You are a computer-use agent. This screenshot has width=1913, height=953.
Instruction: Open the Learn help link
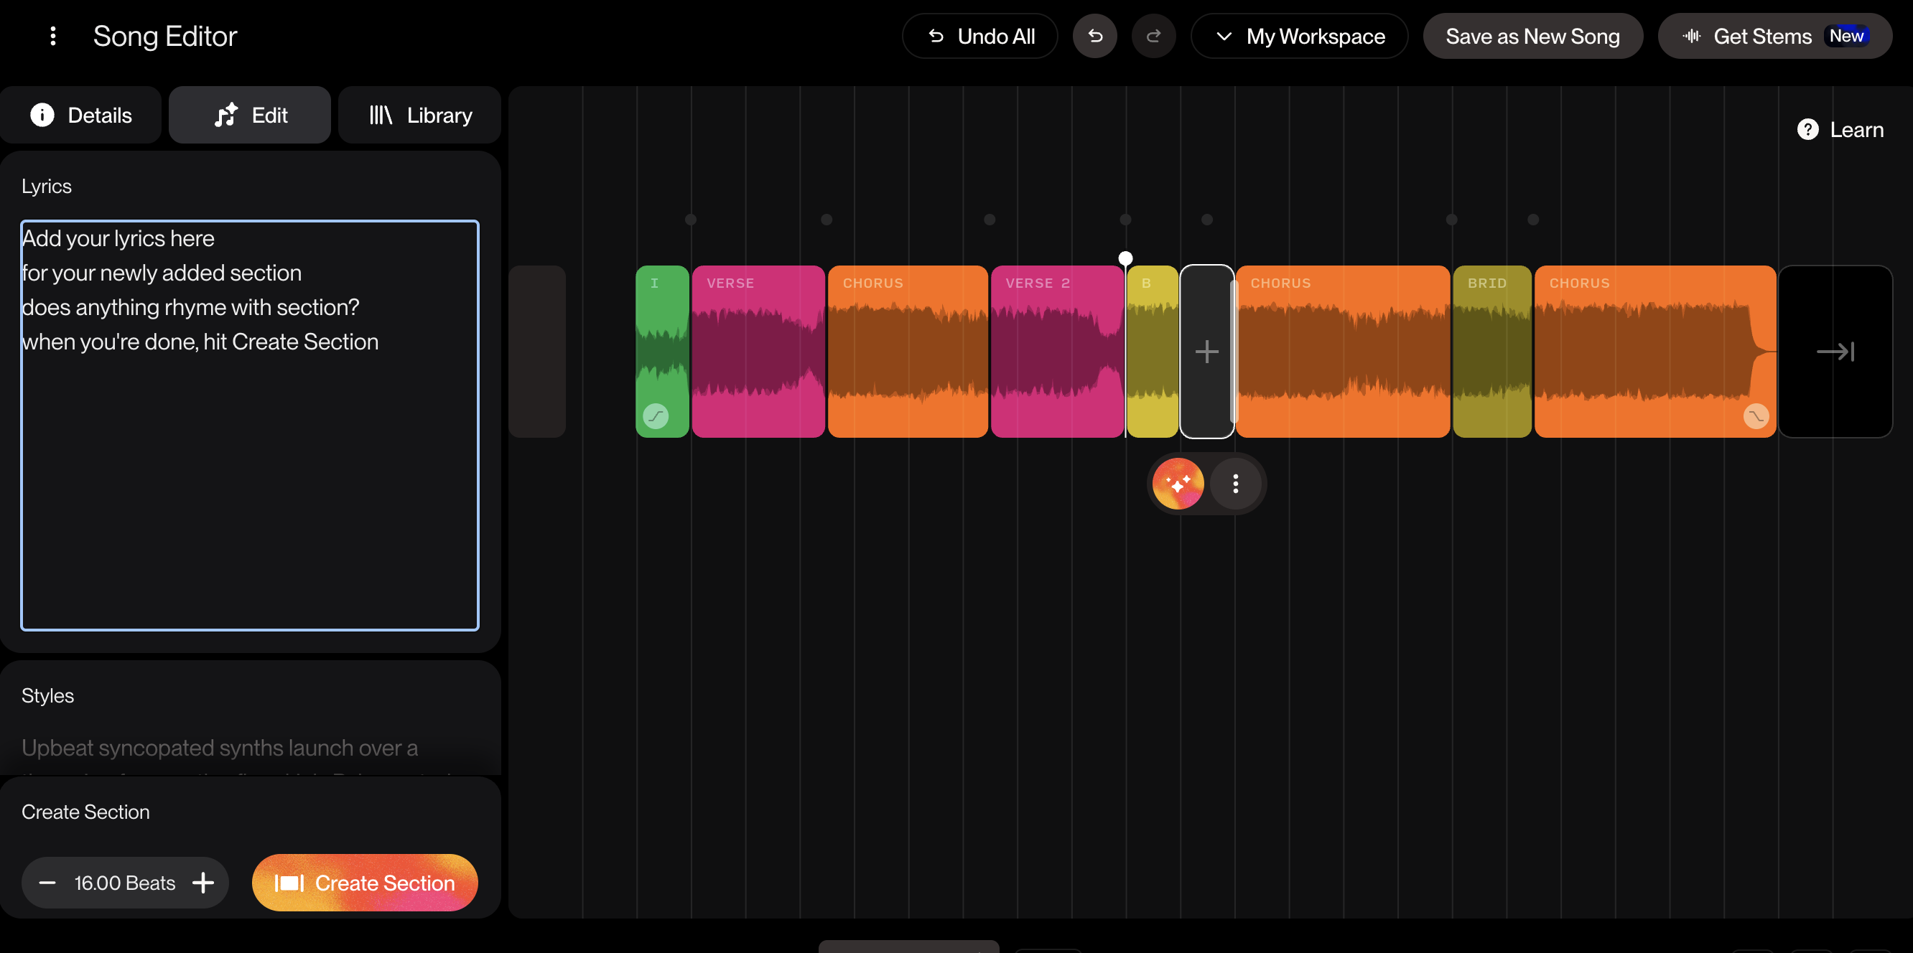pos(1840,130)
